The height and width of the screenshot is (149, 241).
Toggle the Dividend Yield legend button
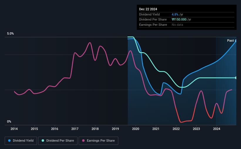(21, 141)
